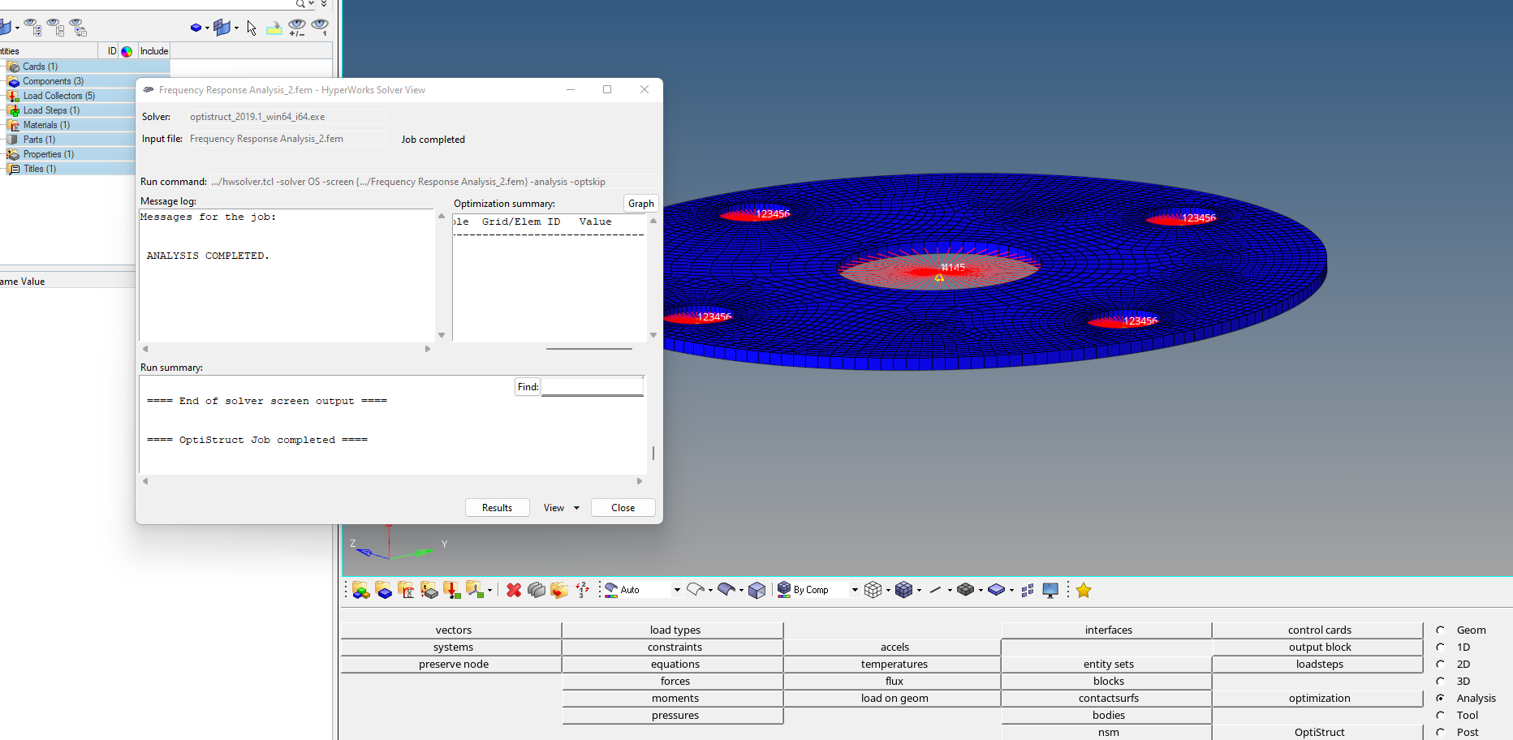Click the Graph button in optimization summary
Viewport: 1513px width, 740px height.
[640, 204]
